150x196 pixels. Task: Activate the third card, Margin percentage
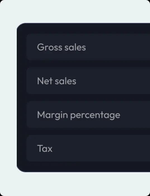pos(88,115)
